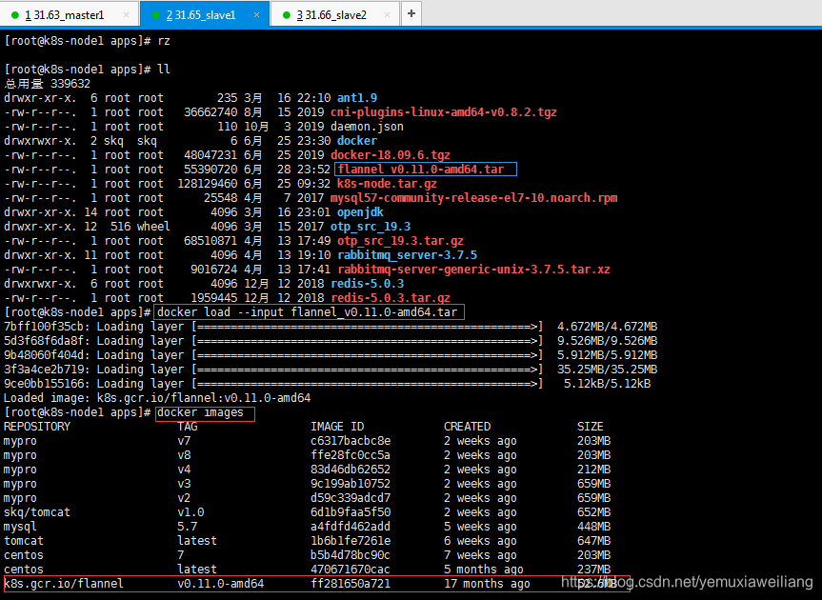Add a new session tab with plus button
This screenshot has width=822, height=600.
click(x=411, y=14)
